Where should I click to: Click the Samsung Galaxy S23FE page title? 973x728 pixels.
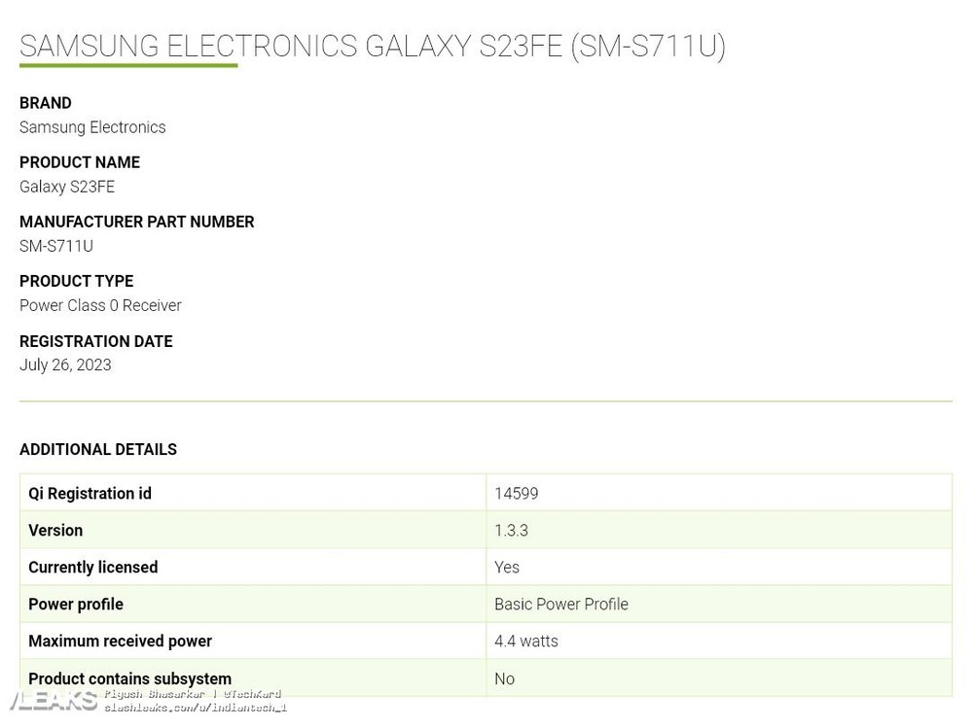(x=373, y=47)
